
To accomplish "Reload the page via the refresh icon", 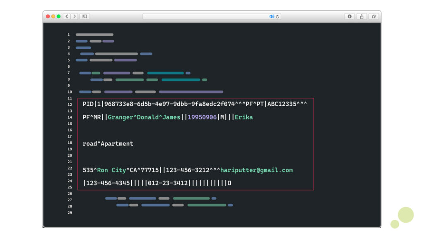I will pos(278,17).
